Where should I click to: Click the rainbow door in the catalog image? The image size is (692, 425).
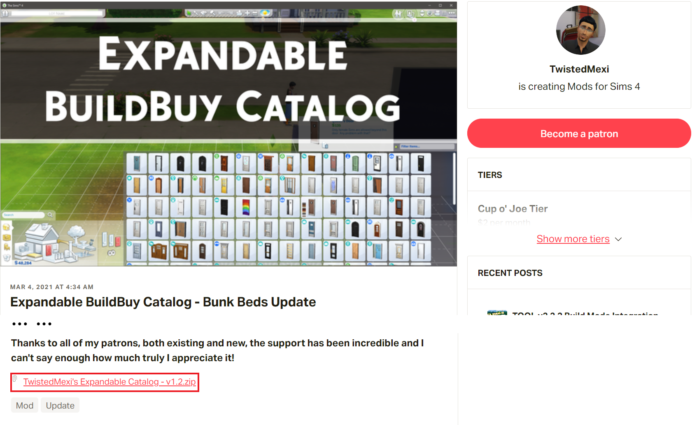click(x=246, y=207)
